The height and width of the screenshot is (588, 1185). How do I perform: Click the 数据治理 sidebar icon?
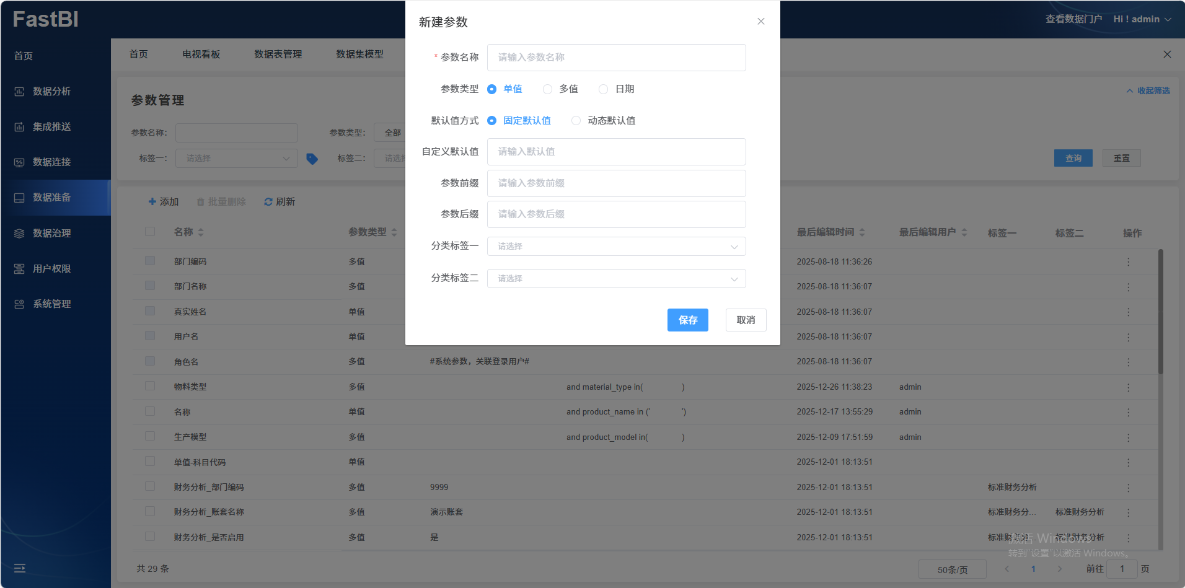coord(19,234)
